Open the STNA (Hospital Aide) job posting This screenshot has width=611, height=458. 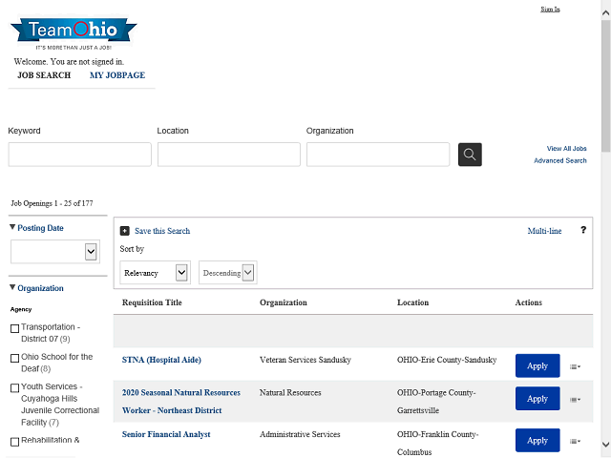pyautogui.click(x=161, y=360)
